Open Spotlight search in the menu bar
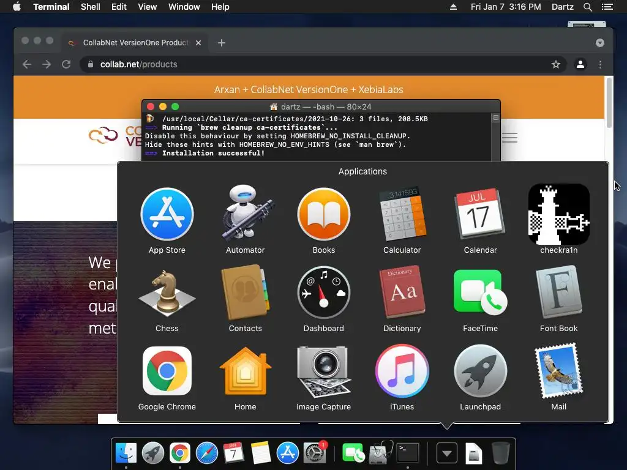This screenshot has height=470, width=627. (587, 7)
